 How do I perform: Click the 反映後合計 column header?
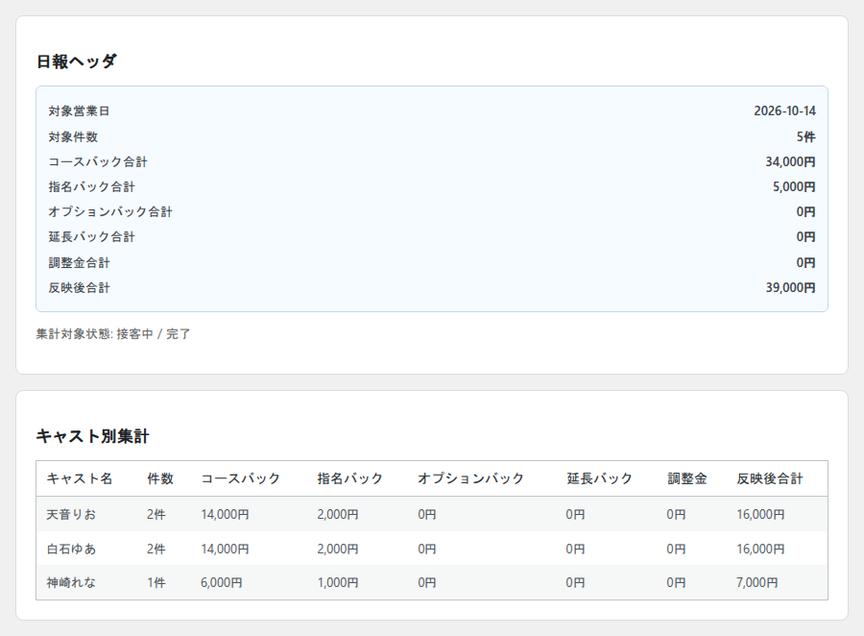(770, 478)
